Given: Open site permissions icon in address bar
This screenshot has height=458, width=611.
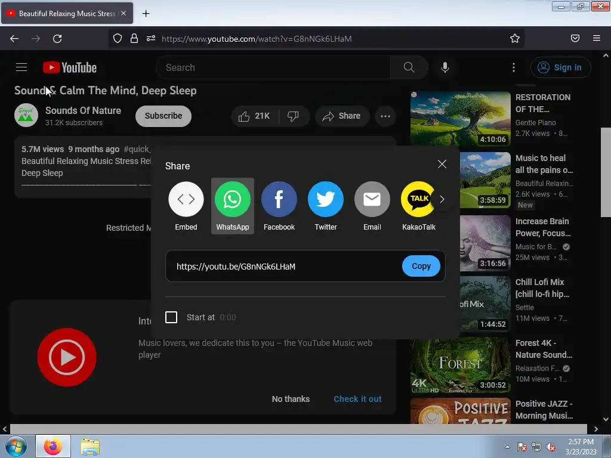Looking at the screenshot, I should 151,38.
